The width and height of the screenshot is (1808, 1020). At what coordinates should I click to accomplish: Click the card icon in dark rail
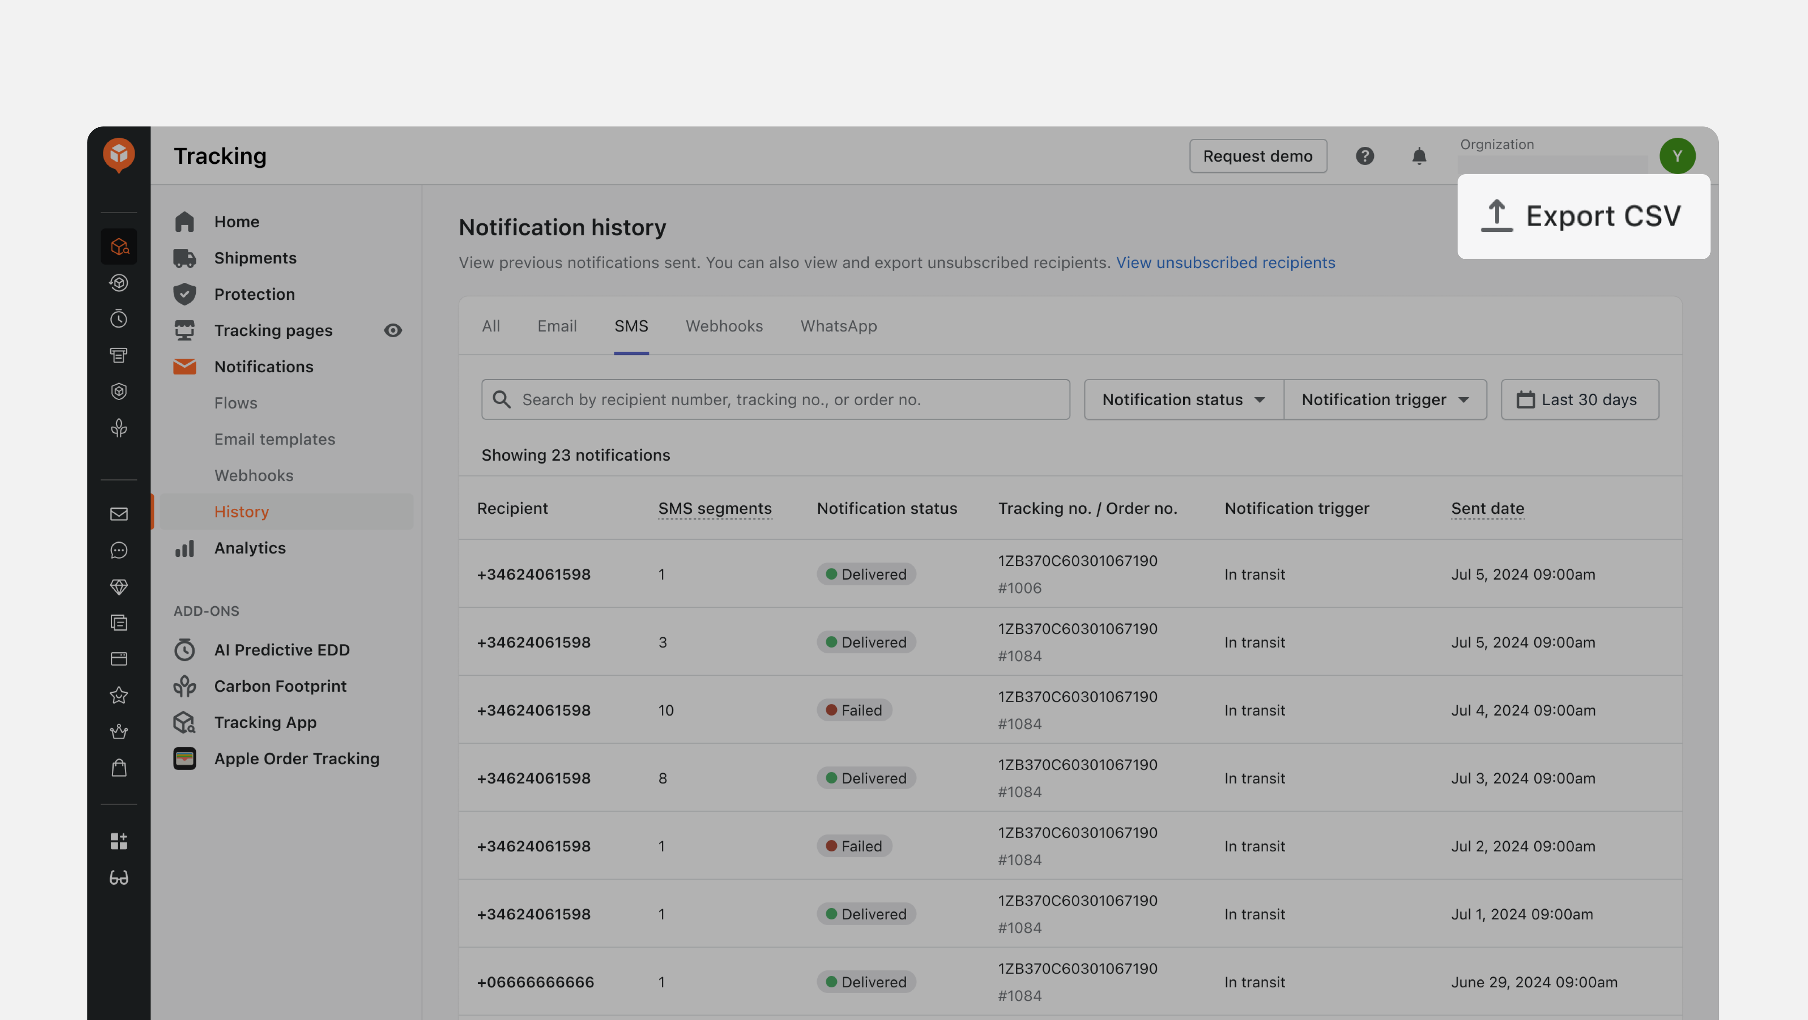(119, 658)
